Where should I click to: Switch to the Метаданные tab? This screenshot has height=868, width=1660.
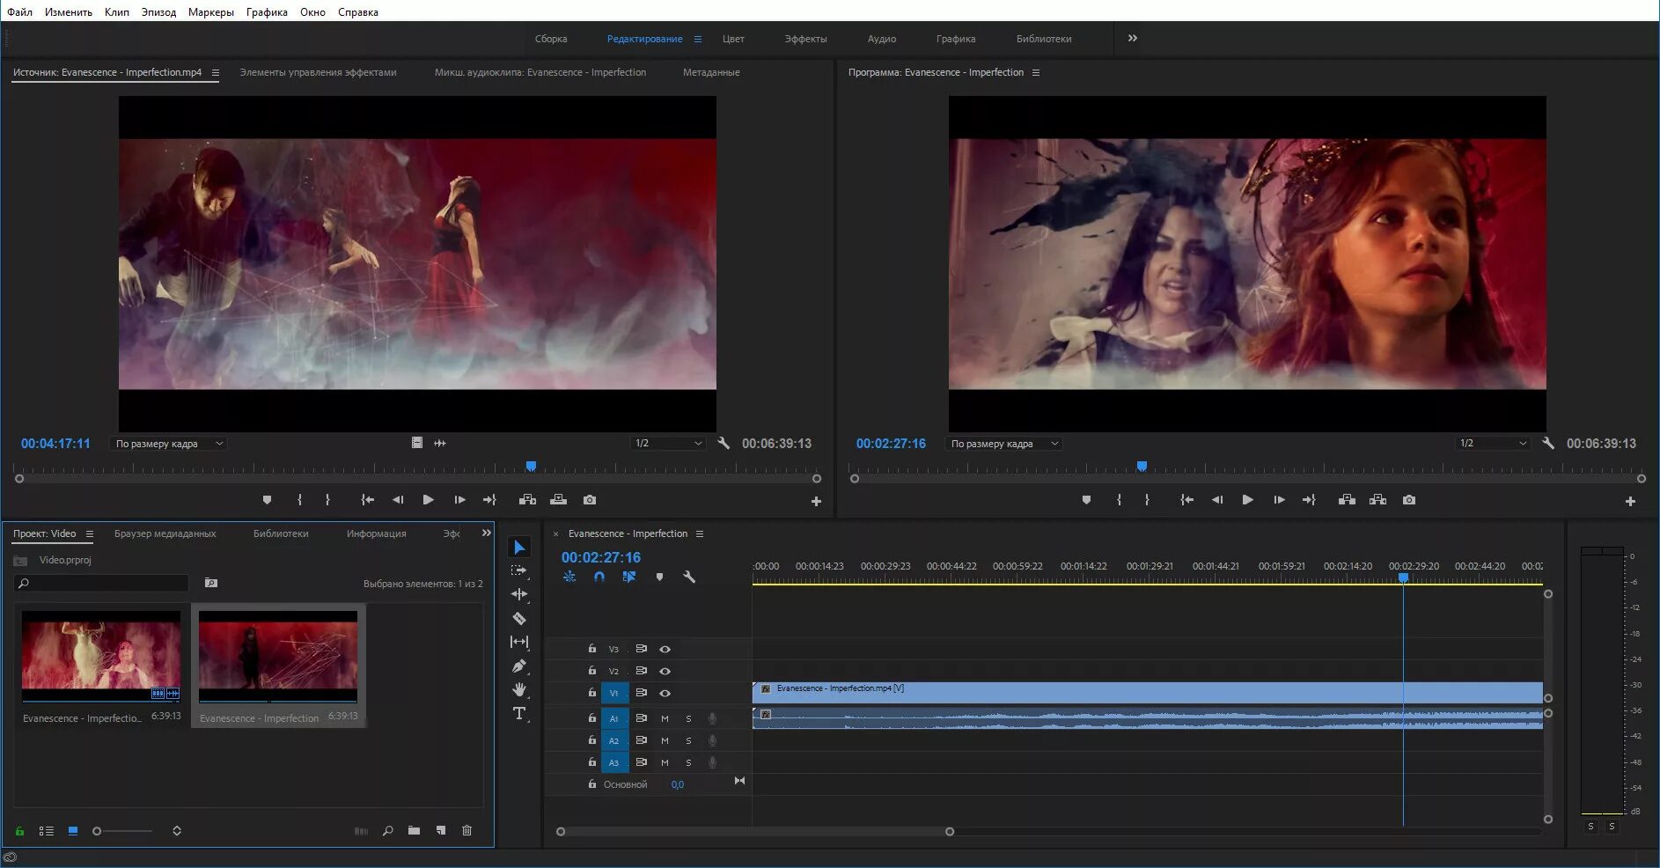[711, 72]
